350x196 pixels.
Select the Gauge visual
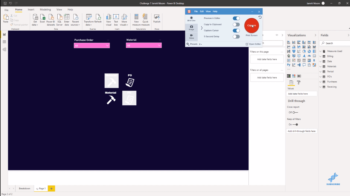309,56
